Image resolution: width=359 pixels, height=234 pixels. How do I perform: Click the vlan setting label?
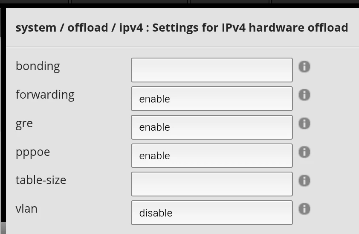tap(26, 209)
